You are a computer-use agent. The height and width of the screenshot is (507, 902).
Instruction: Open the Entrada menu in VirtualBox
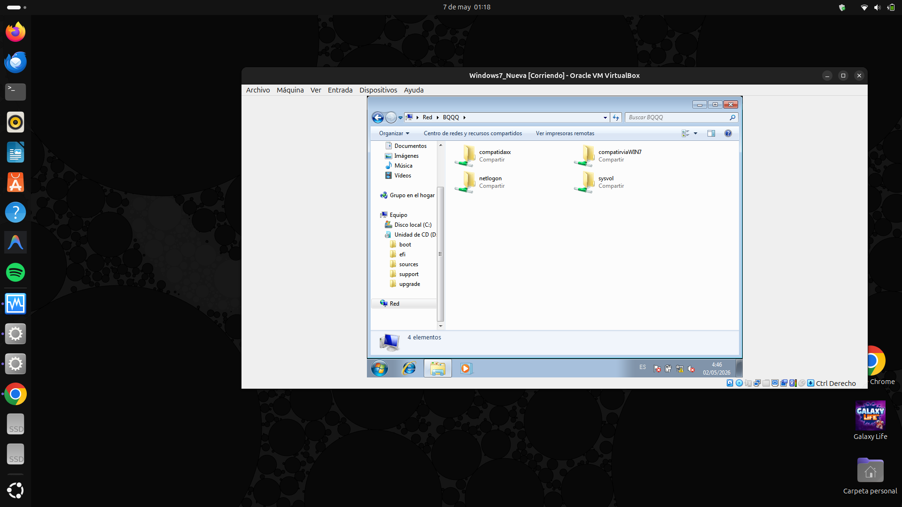340,90
